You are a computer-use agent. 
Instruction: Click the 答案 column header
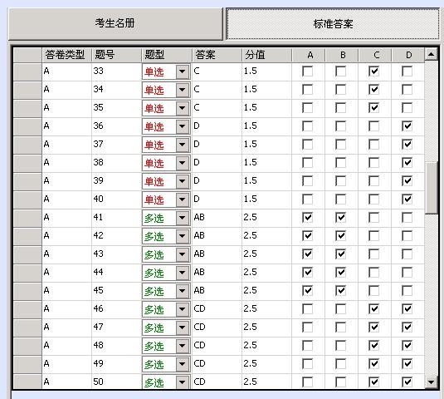pyautogui.click(x=217, y=55)
